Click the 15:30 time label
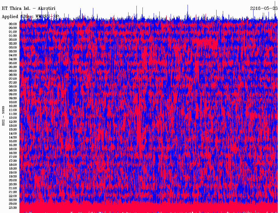This screenshot has height=213, width=280. coord(13,145)
